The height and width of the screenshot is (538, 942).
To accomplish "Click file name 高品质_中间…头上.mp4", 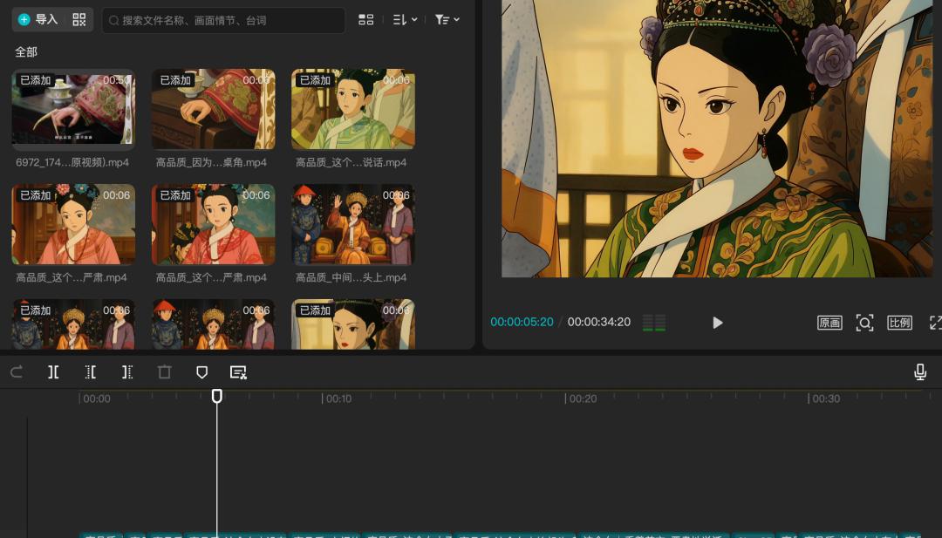I will coord(351,278).
